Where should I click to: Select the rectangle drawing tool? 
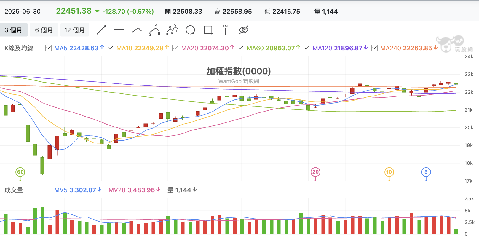[x=208, y=30]
